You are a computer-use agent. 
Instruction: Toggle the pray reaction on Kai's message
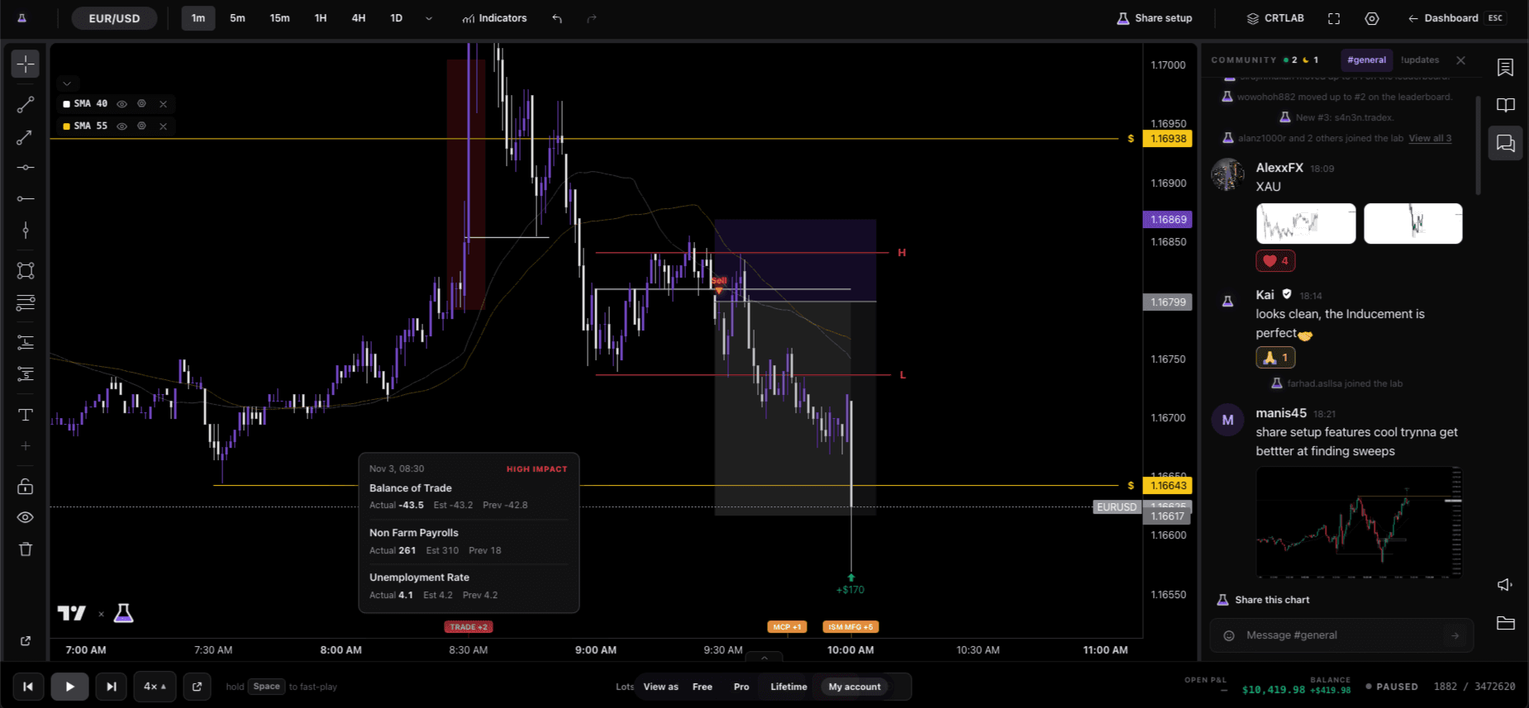tap(1275, 358)
